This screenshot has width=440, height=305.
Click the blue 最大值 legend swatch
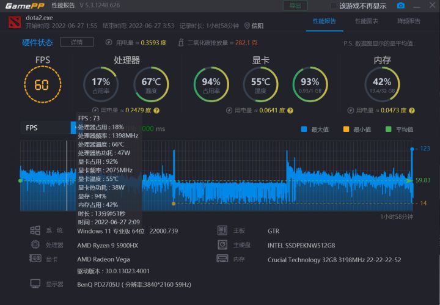coord(304,129)
